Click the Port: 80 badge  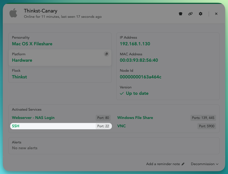coord(103,118)
